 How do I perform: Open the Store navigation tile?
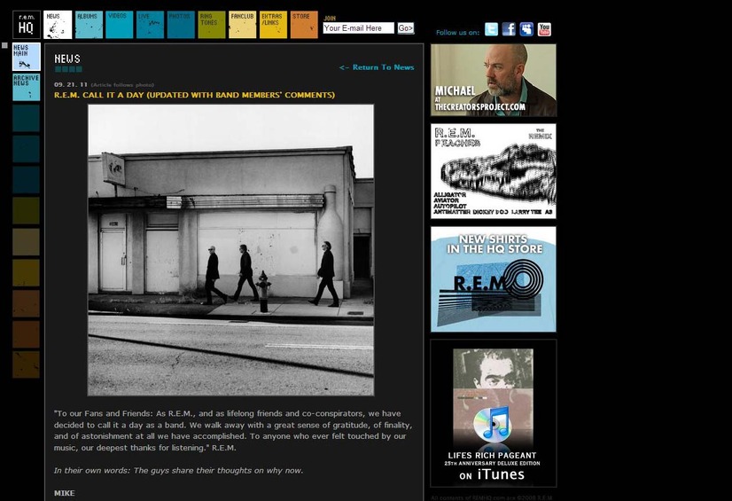point(304,25)
